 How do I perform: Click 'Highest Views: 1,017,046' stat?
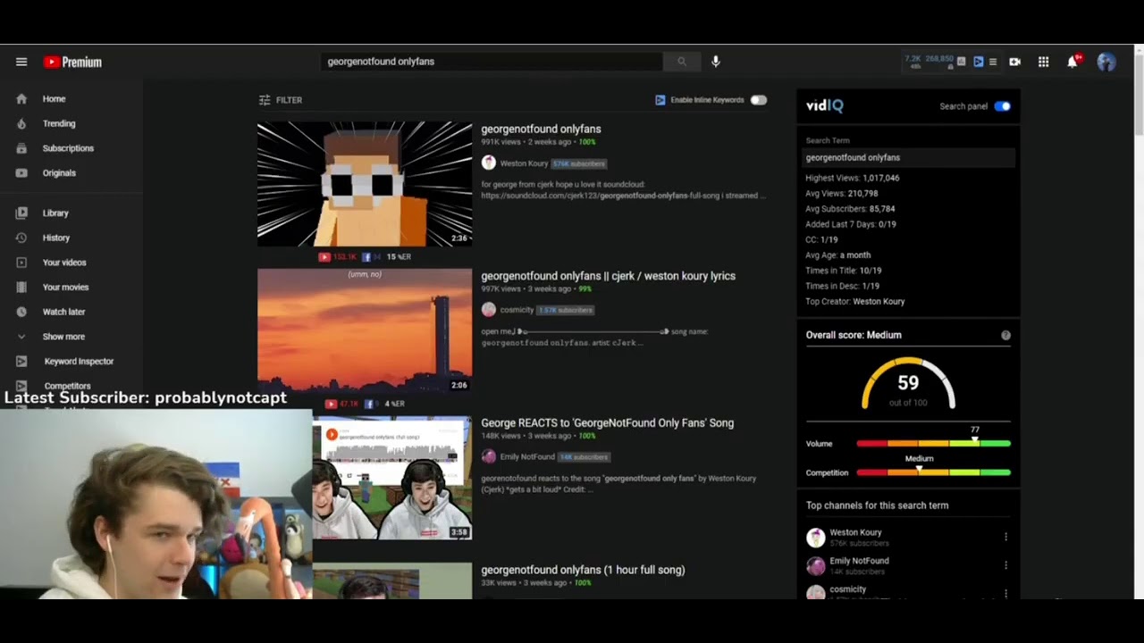pyautogui.click(x=853, y=179)
